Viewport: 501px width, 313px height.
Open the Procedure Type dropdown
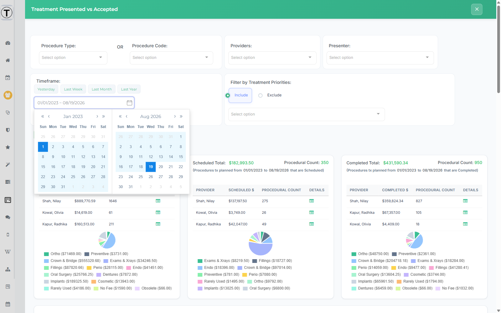[73, 58]
